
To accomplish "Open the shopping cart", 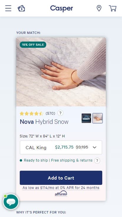I will pos(113,8).
